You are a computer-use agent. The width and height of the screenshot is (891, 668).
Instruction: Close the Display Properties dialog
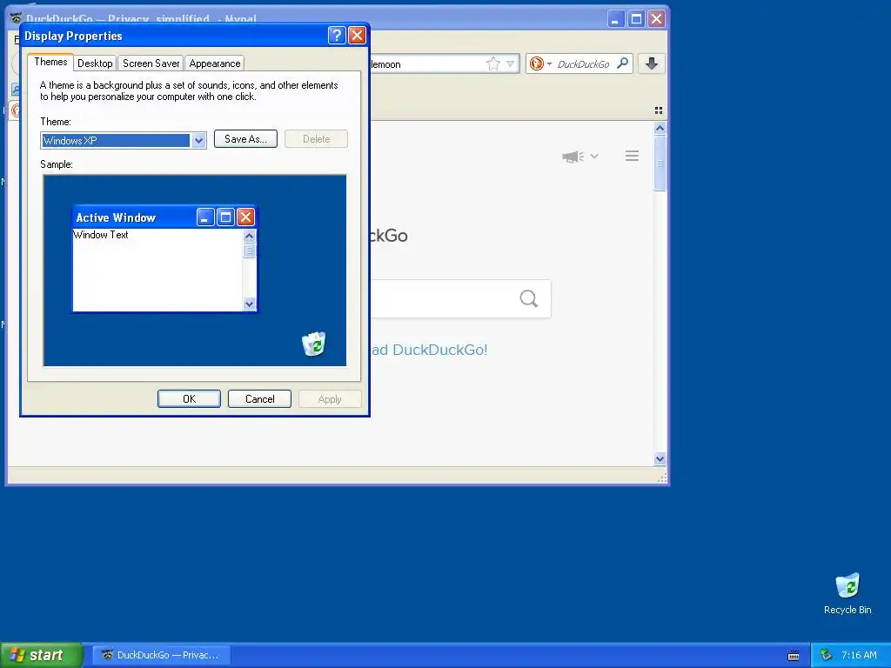click(357, 36)
